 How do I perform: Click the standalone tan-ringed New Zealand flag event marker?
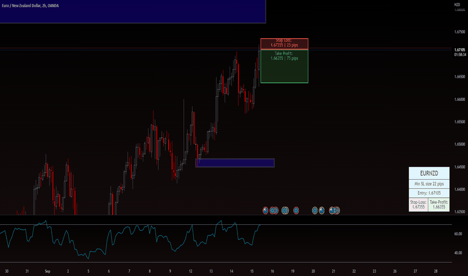click(x=322, y=210)
